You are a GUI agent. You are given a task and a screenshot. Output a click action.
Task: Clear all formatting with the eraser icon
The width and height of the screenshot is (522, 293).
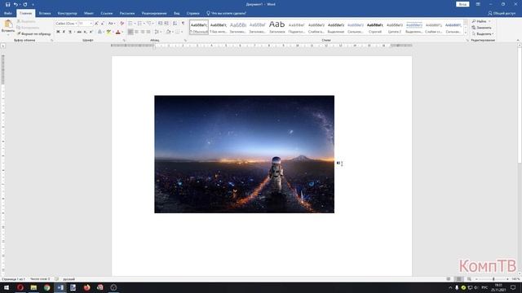pos(122,24)
